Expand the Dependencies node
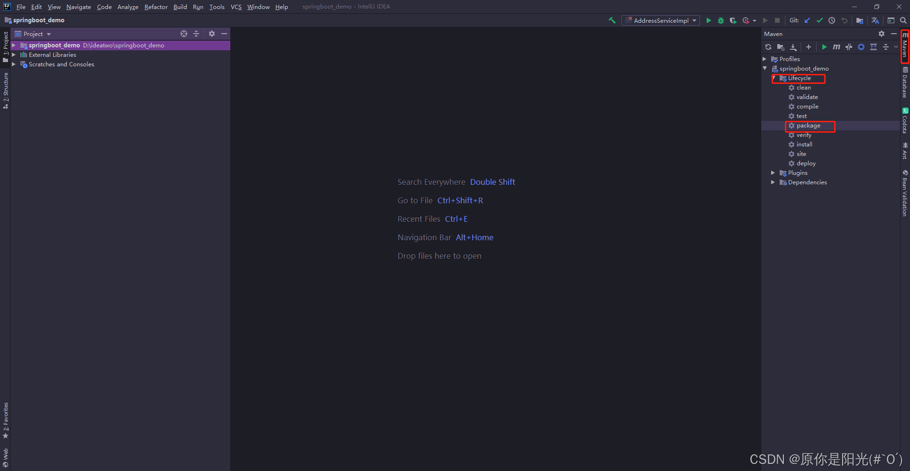 773,182
